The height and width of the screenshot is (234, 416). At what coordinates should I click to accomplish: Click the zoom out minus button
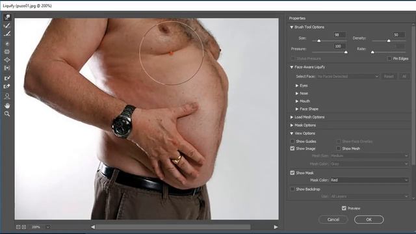[18, 227]
